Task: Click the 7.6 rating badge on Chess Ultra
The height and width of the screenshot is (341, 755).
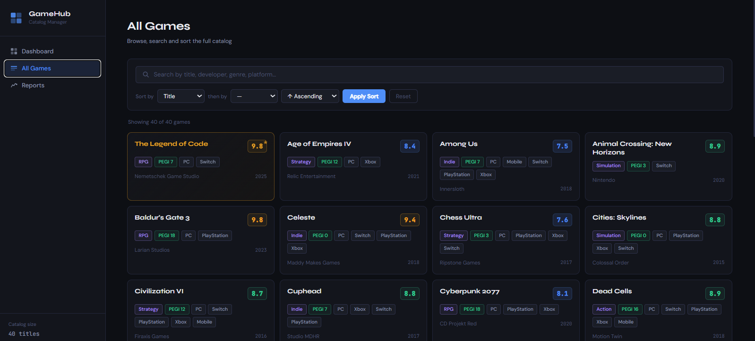Action: [562, 220]
